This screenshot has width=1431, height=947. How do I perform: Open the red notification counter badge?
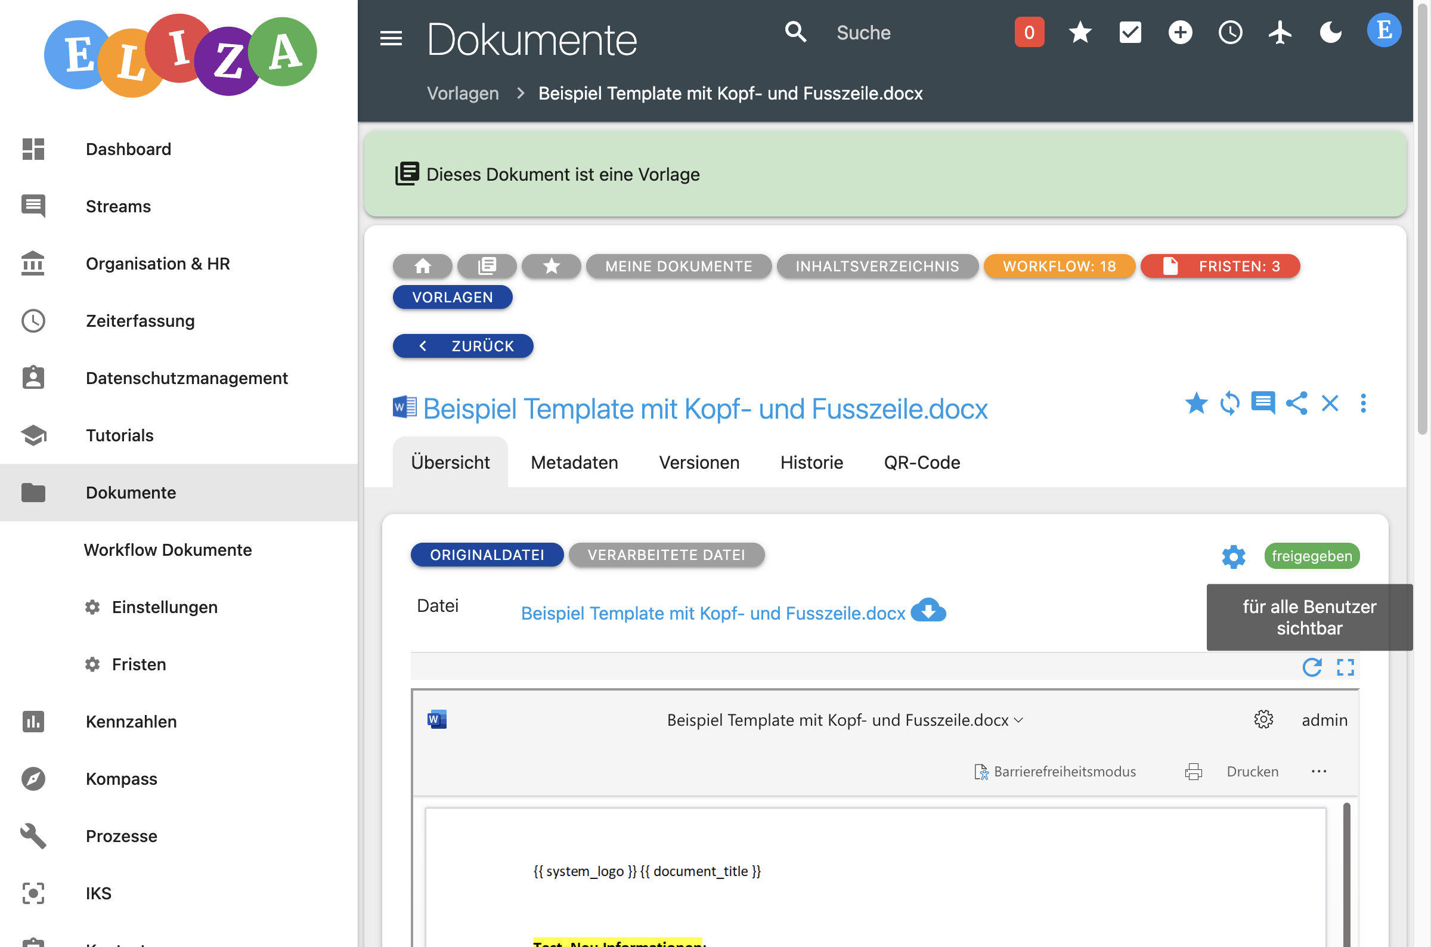(x=1029, y=32)
